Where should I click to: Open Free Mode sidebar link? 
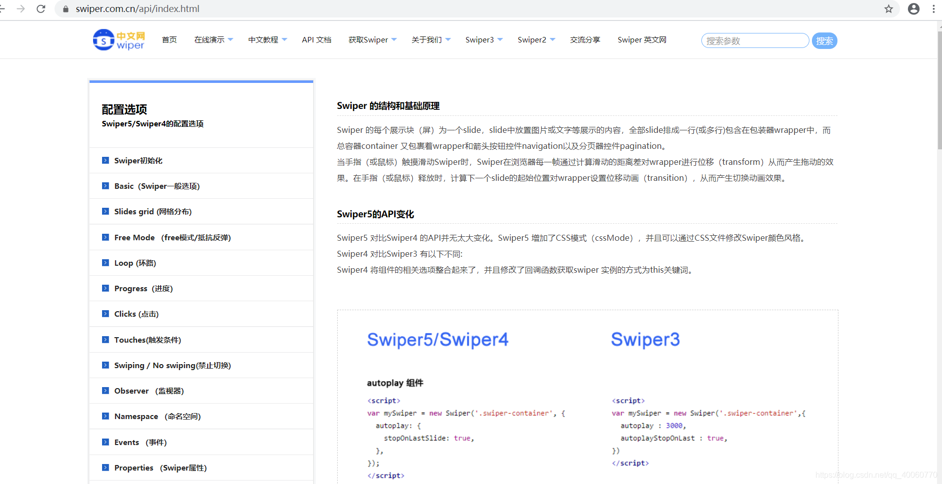[x=173, y=237]
